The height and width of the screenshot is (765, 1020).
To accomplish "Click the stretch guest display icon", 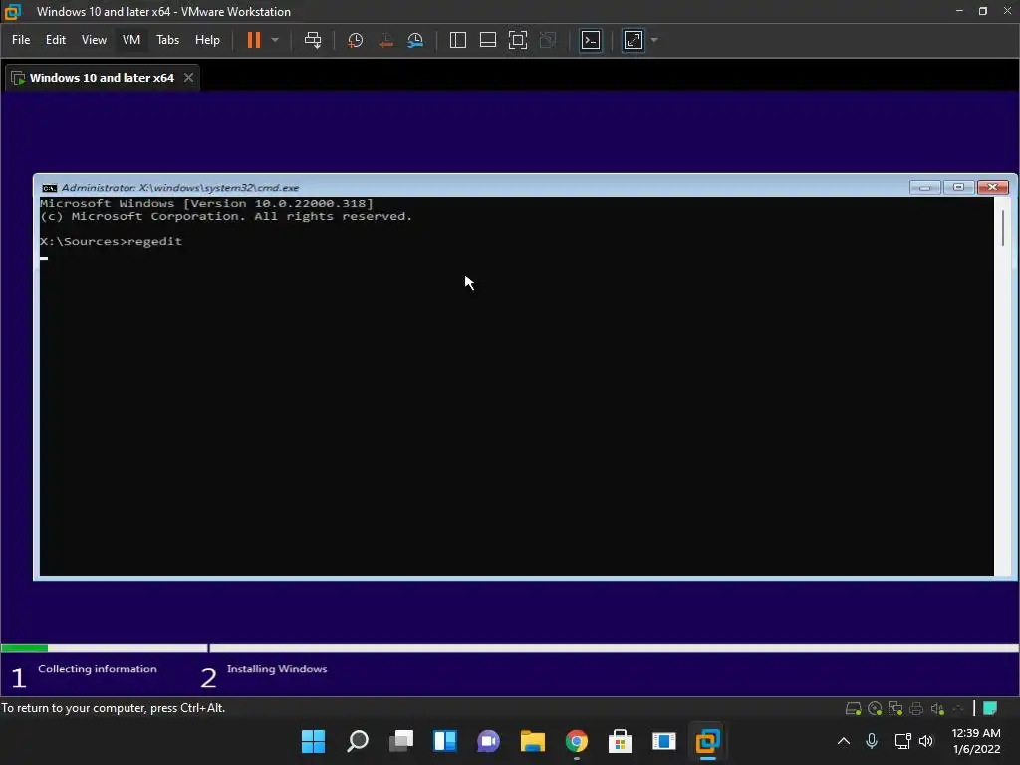I will [x=633, y=40].
